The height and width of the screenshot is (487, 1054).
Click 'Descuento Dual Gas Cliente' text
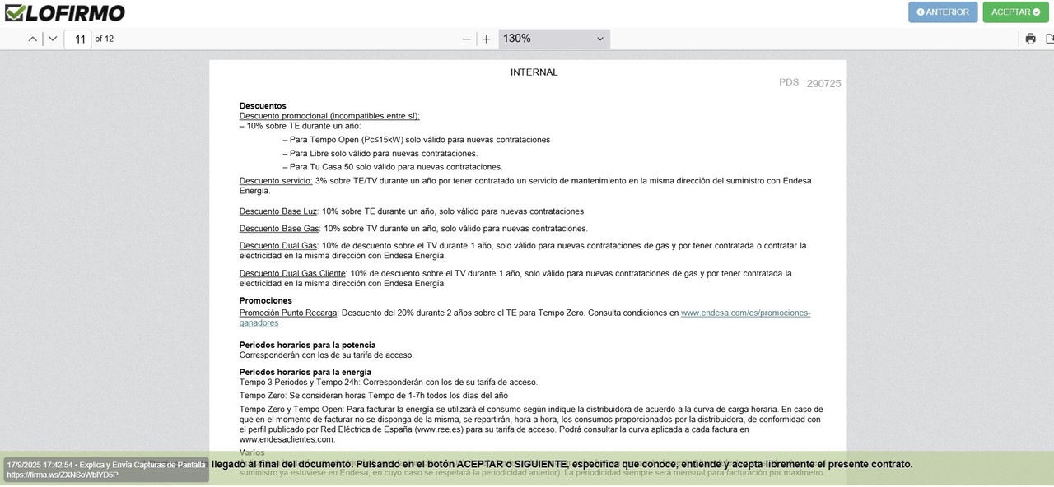292,274
